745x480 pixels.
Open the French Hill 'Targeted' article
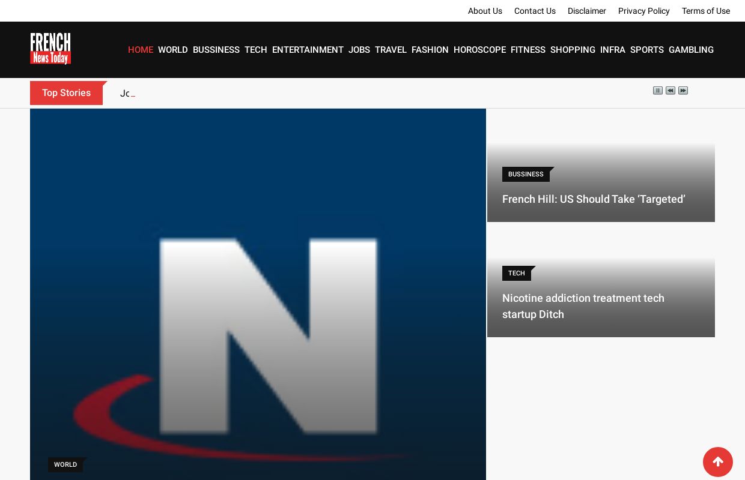(594, 199)
